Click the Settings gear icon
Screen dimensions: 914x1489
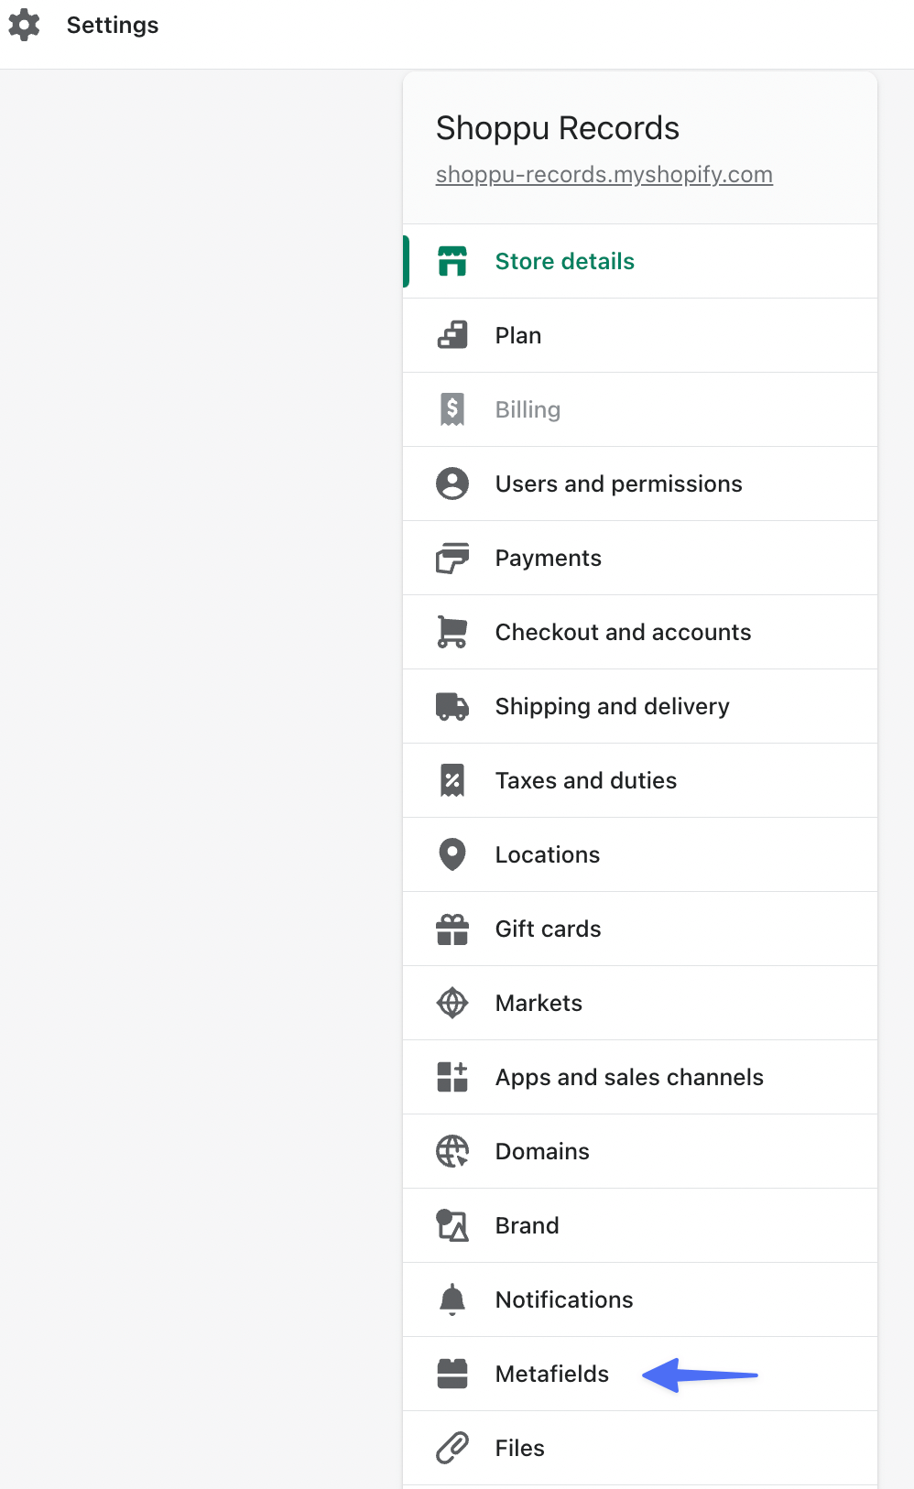pyautogui.click(x=23, y=25)
